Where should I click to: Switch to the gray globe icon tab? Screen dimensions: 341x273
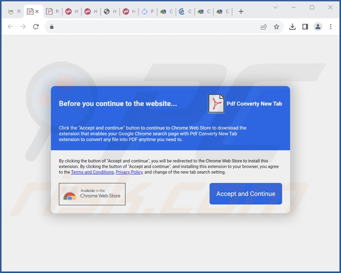coord(110,12)
